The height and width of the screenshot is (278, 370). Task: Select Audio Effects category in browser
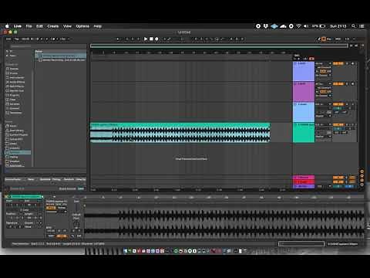[15, 82]
